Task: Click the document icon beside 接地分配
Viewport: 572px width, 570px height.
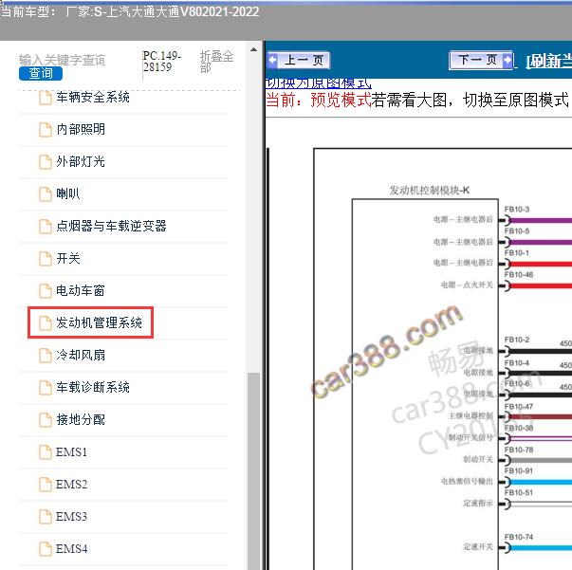Action: (46, 420)
